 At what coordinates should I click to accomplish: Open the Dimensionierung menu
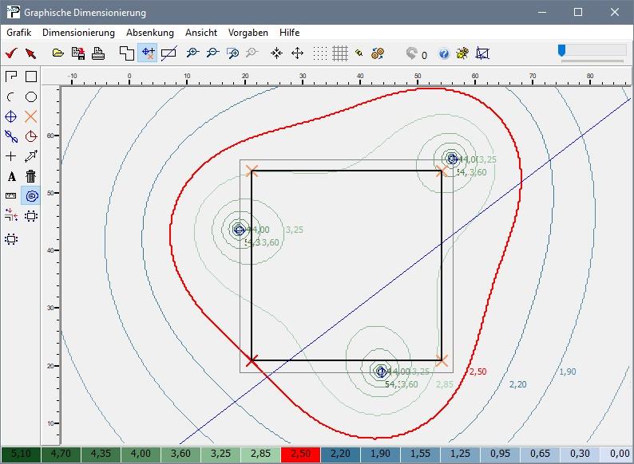[78, 33]
